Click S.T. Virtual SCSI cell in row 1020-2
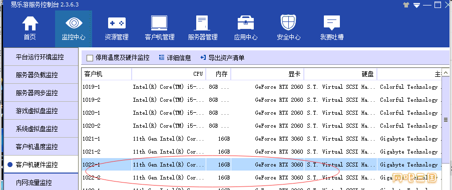Viewport: 452px width, 190px height. click(341, 126)
